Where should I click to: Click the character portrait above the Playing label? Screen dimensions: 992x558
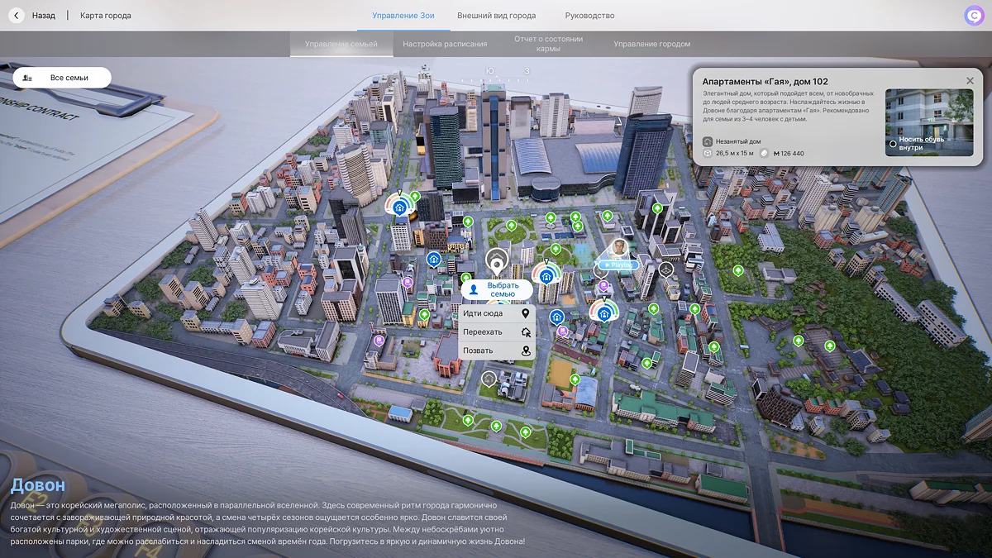click(619, 247)
